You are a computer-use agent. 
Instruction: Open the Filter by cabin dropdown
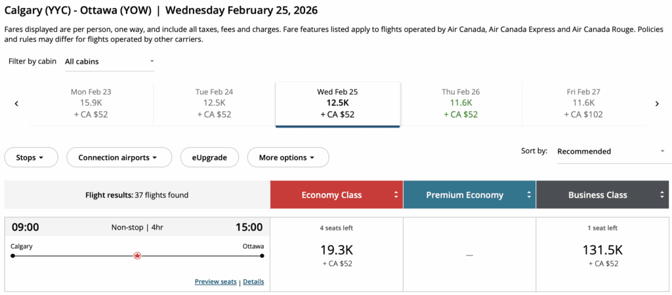109,61
